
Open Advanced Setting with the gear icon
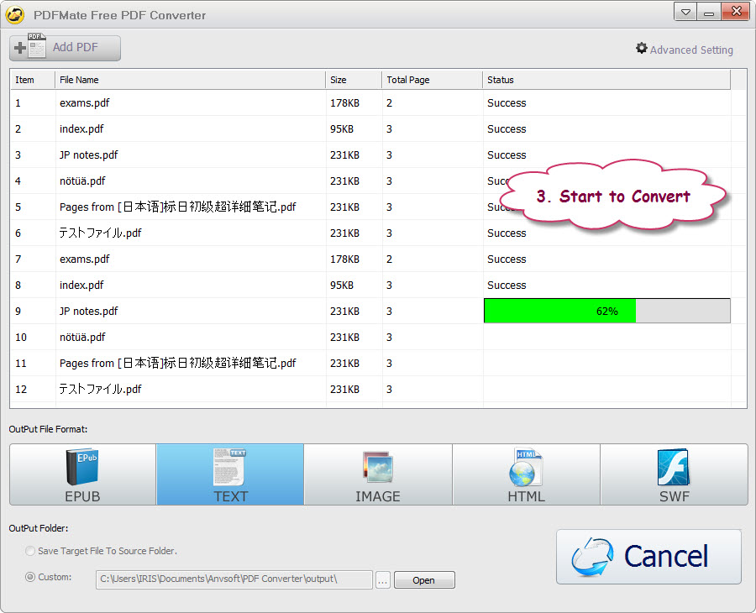[x=640, y=50]
